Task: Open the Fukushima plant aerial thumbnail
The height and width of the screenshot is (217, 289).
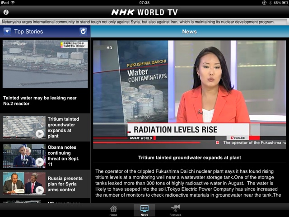Action: pos(45,64)
